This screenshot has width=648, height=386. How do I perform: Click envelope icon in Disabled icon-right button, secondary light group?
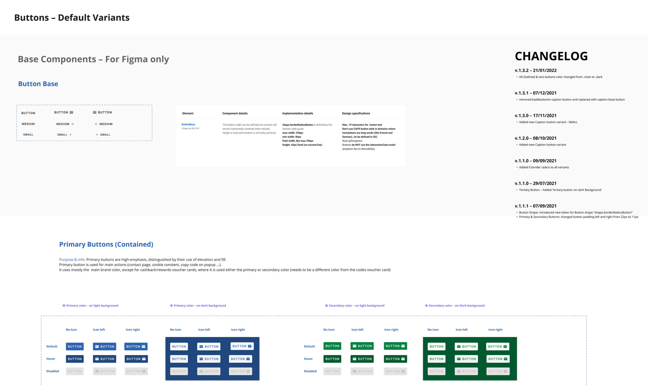pos(403,371)
